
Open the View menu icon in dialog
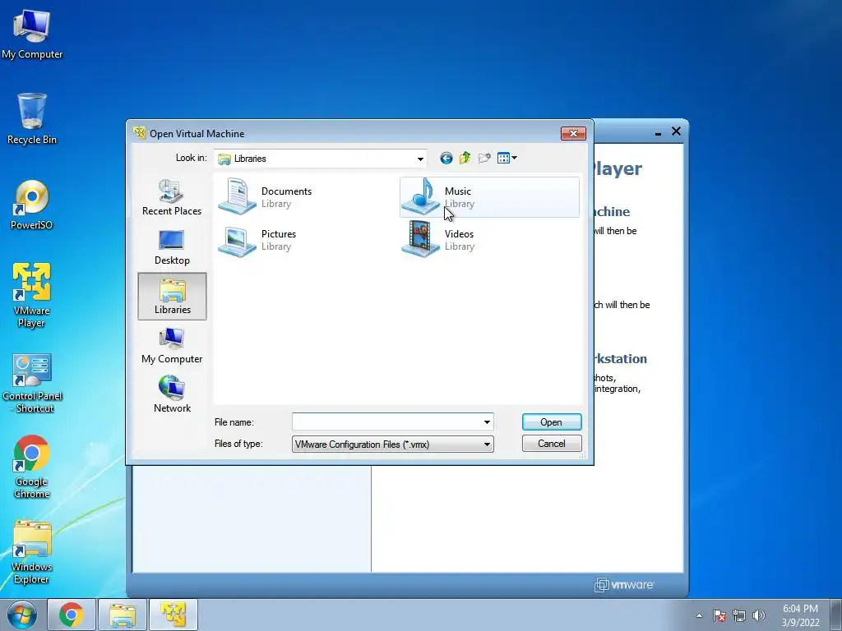point(507,158)
